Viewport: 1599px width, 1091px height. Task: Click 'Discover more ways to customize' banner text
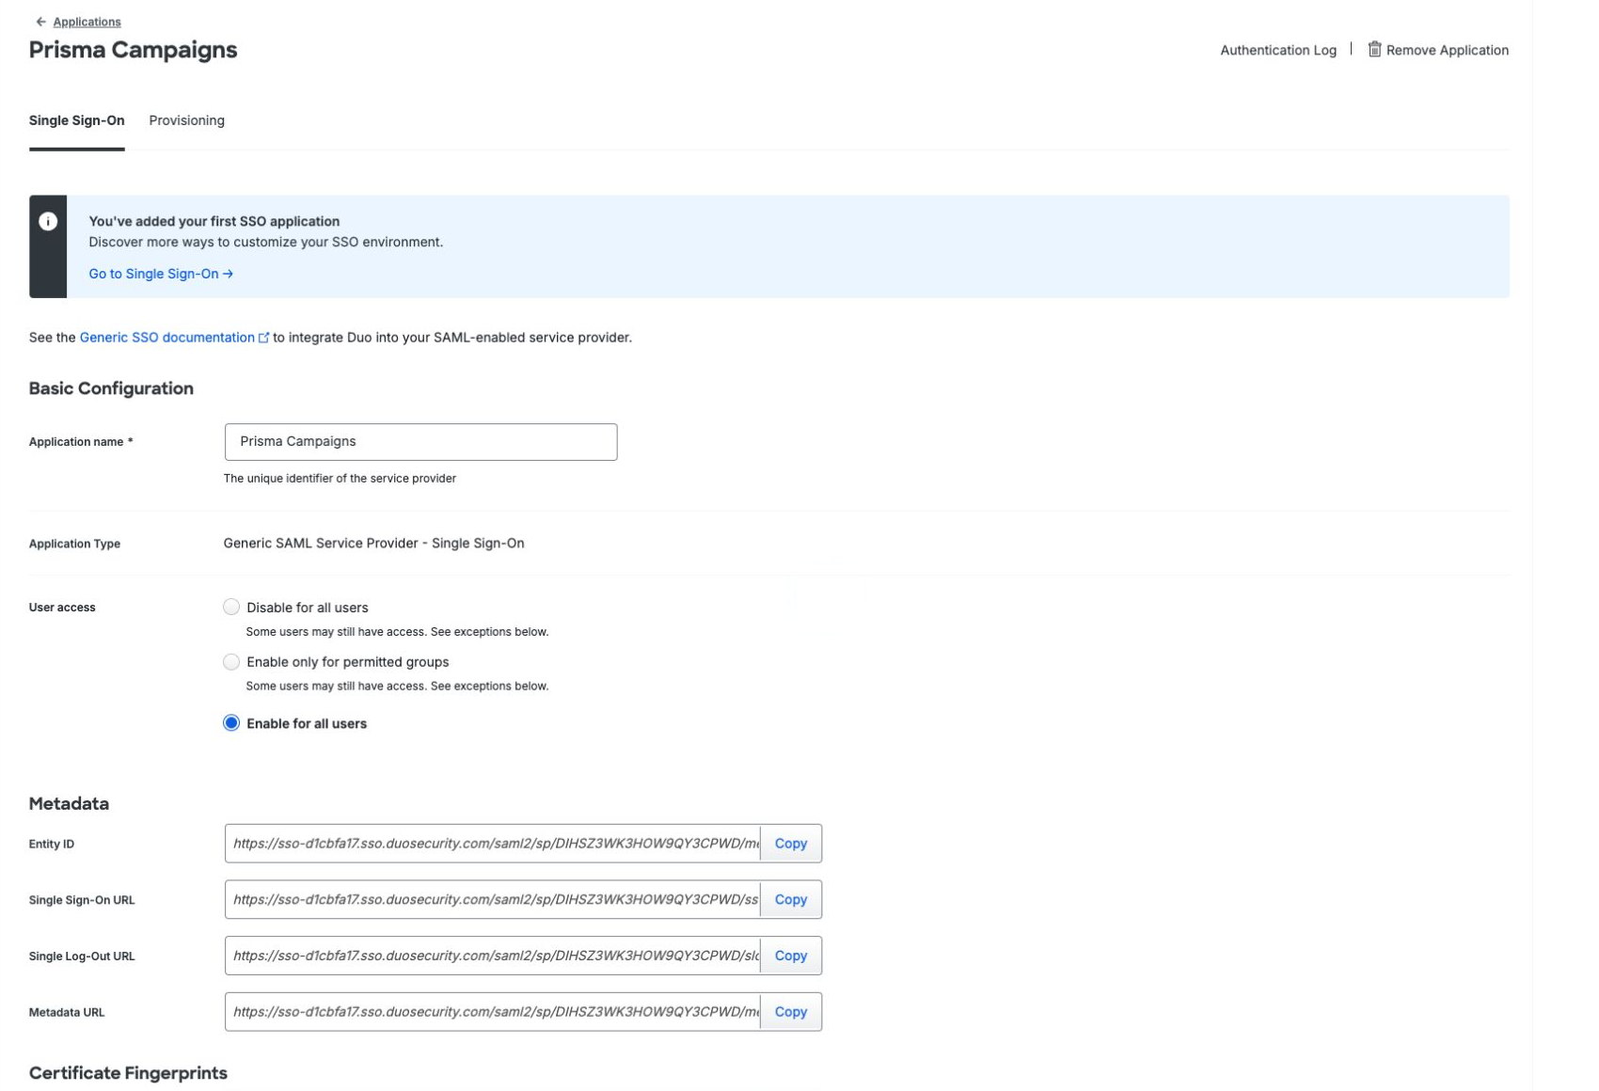(x=265, y=242)
